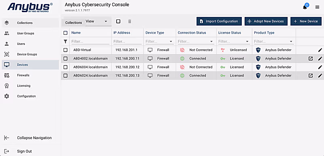Click the Import Configuration button
Viewport: 324px width, 156px height.
(x=219, y=21)
